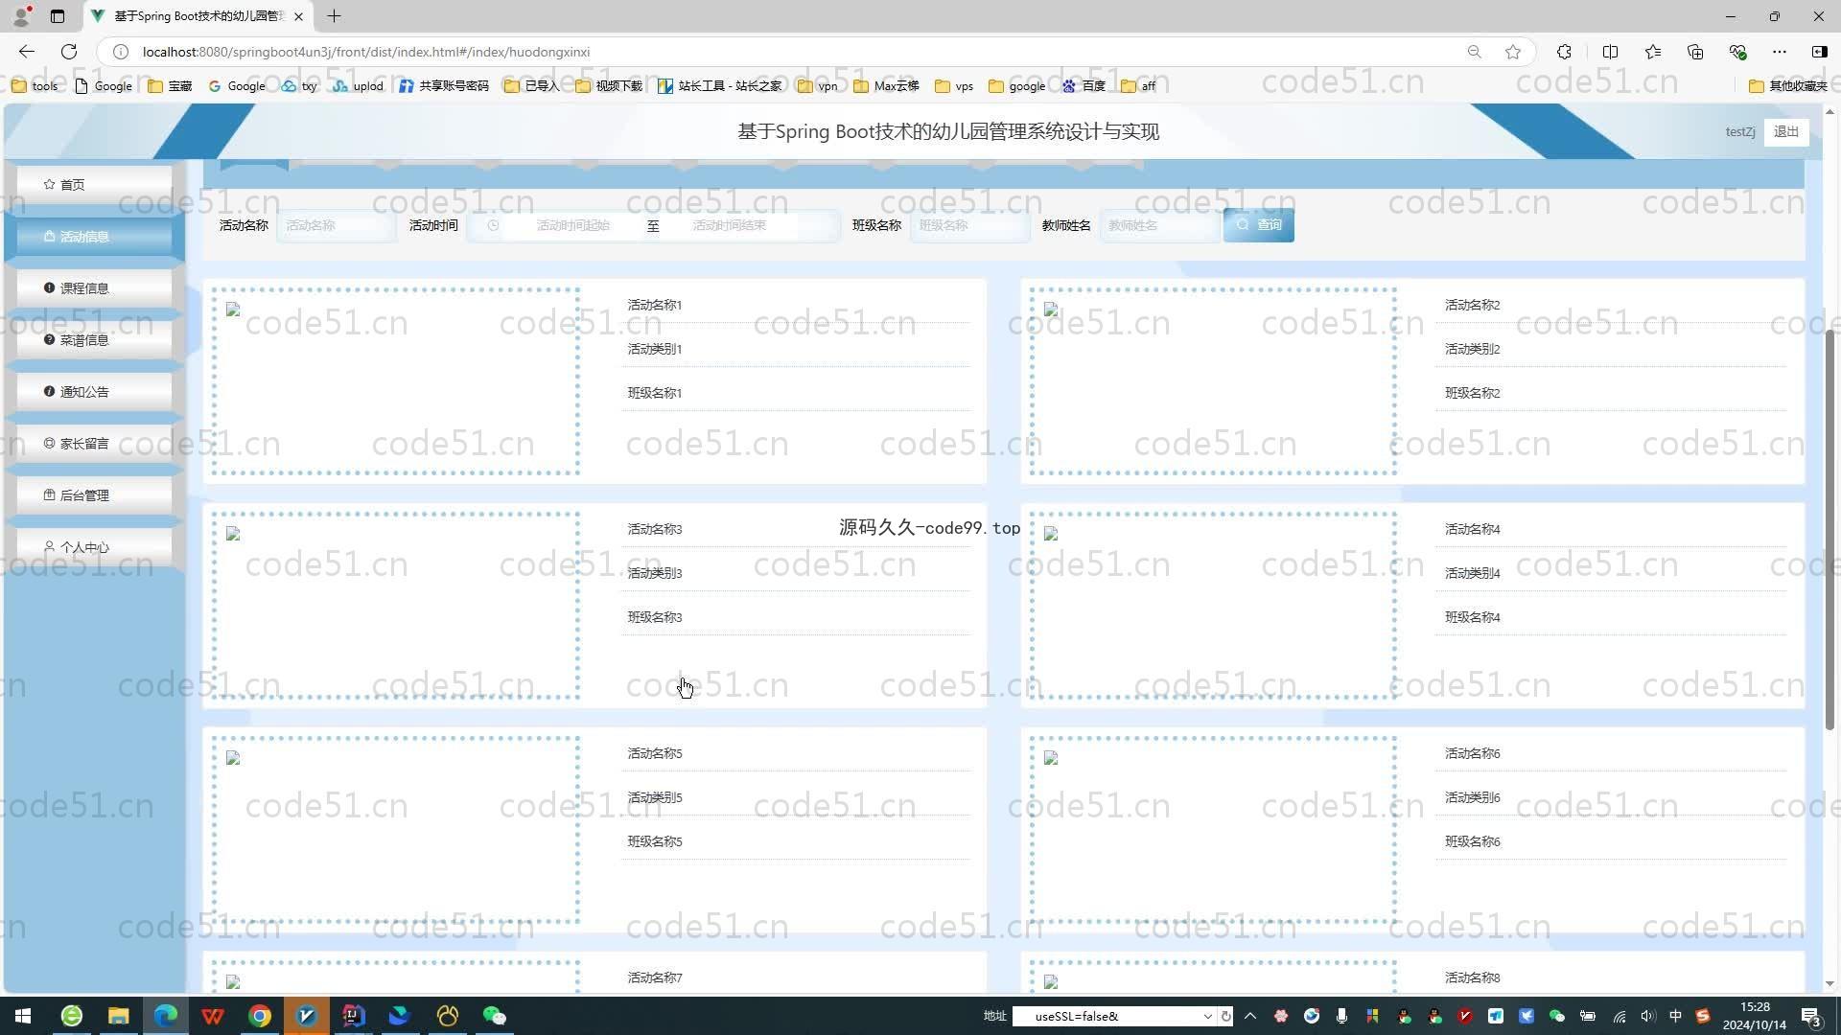Viewport: 1841px width, 1035px height.
Task: Show hidden system tray icons
Action: coord(1249,1016)
